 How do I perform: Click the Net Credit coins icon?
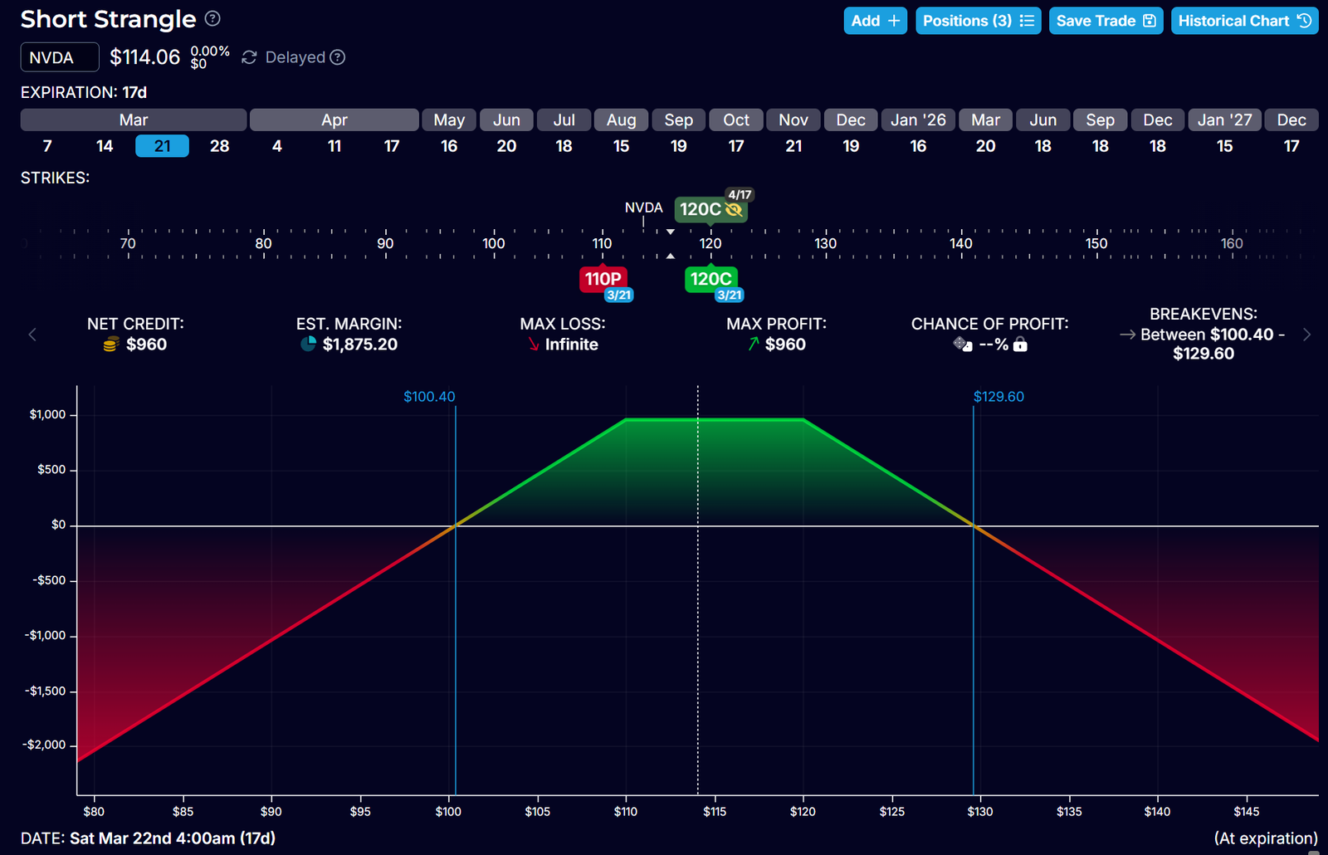pyautogui.click(x=111, y=344)
